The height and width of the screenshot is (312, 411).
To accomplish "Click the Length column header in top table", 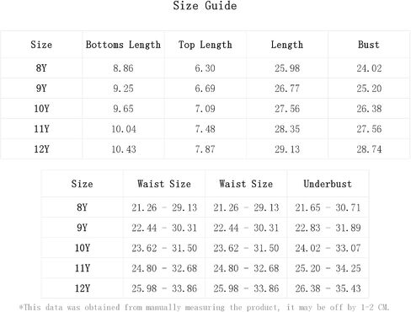I will point(287,45).
